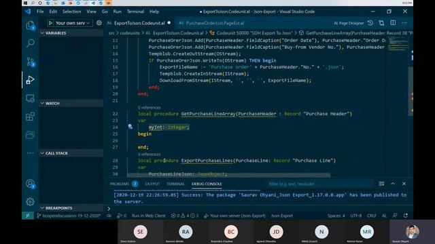The image size is (435, 244).
Task: Click the lightbulb on line 24
Action: (x=130, y=127)
